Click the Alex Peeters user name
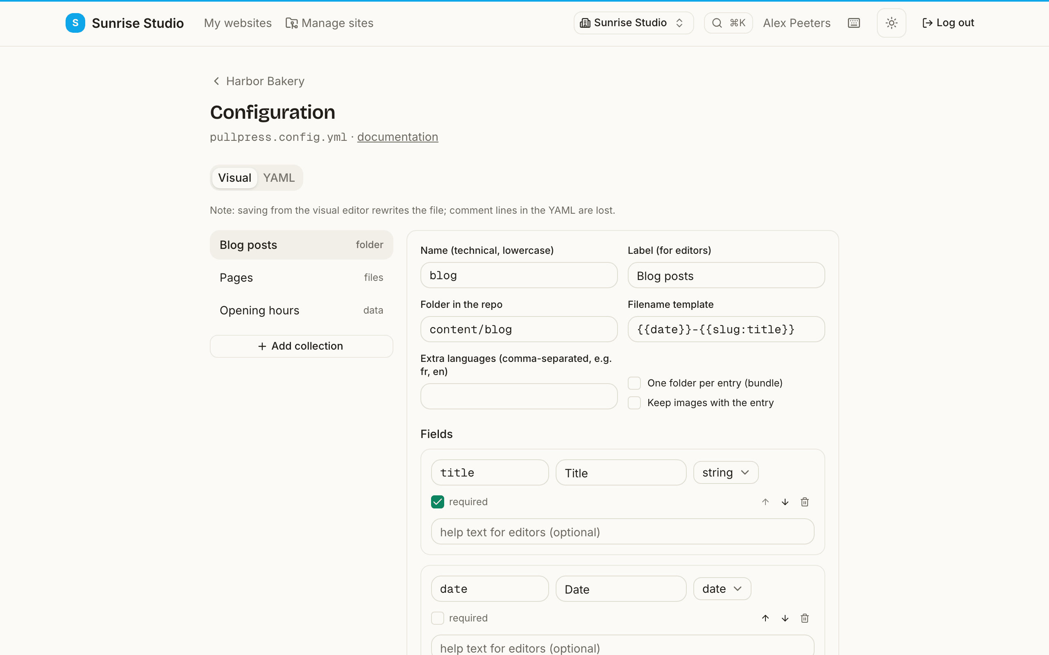The width and height of the screenshot is (1049, 655). (x=796, y=23)
